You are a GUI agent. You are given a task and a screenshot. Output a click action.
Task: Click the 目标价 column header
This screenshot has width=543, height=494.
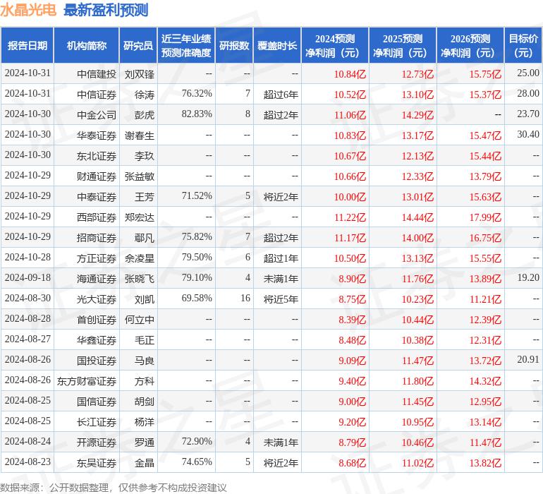[523, 45]
